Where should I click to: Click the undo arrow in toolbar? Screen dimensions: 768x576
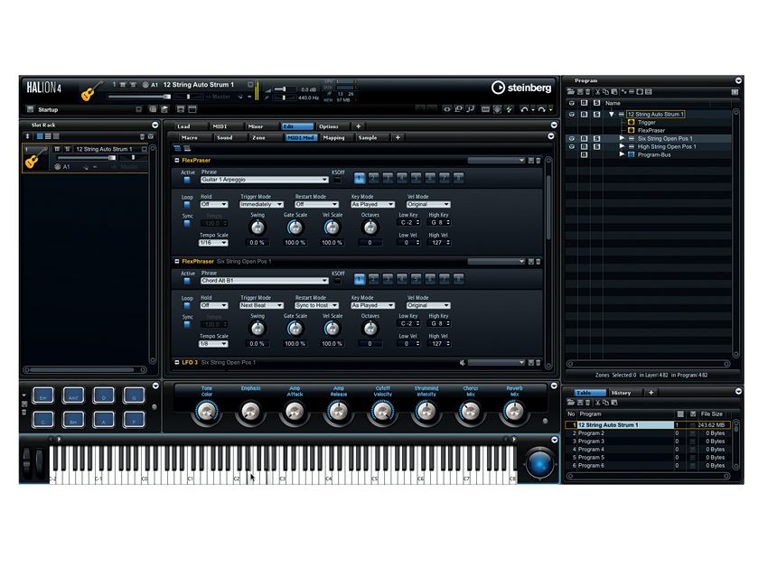pos(525,109)
